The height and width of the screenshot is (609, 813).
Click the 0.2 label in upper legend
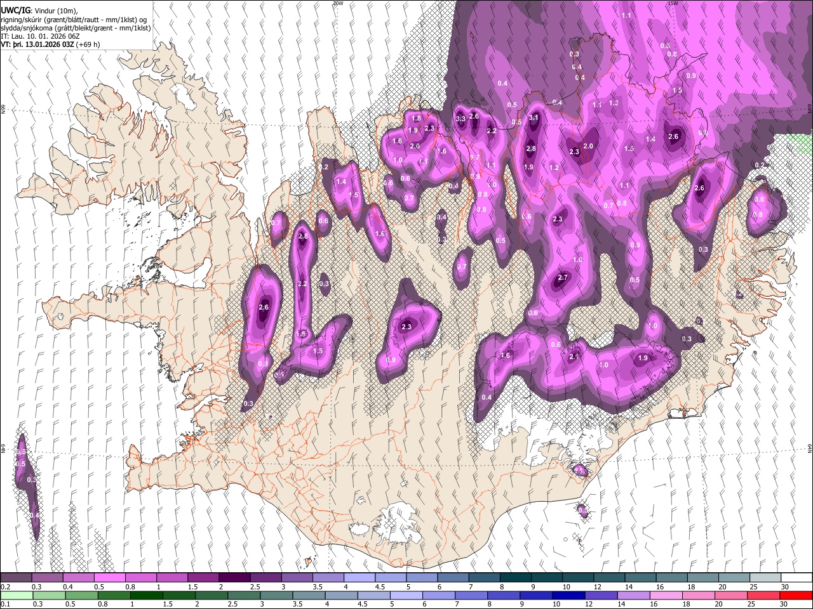tap(5, 587)
